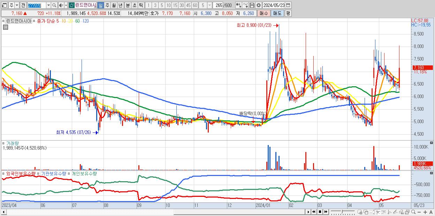This screenshot has height=216, width=435.
Task: Click the zoom magnifier icon in bottom toolbar
Action: point(413,212)
